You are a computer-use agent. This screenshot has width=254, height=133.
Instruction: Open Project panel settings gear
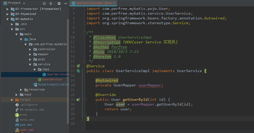59,4
